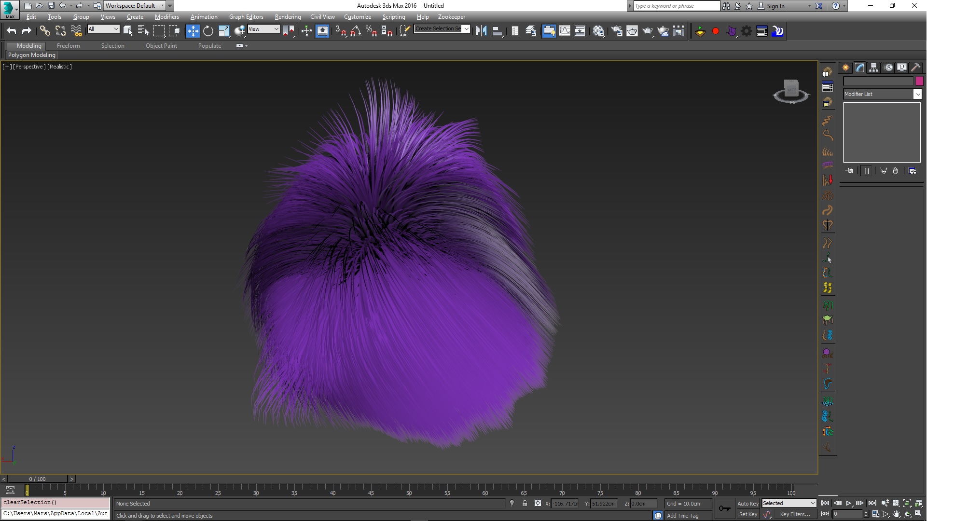Activate the Select and Link tool
Viewport: 954px width, 521px height.
point(44,31)
